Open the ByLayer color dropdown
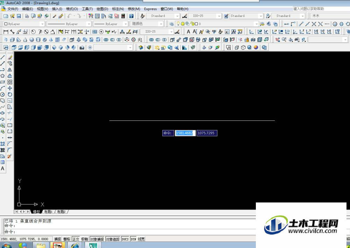The image size is (350, 248). pyautogui.click(x=24, y=24)
